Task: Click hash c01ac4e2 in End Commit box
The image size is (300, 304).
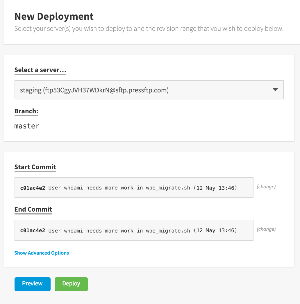Action: tap(33, 230)
